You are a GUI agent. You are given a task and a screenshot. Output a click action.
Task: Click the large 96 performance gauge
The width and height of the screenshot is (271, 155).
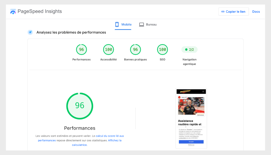coord(80,106)
